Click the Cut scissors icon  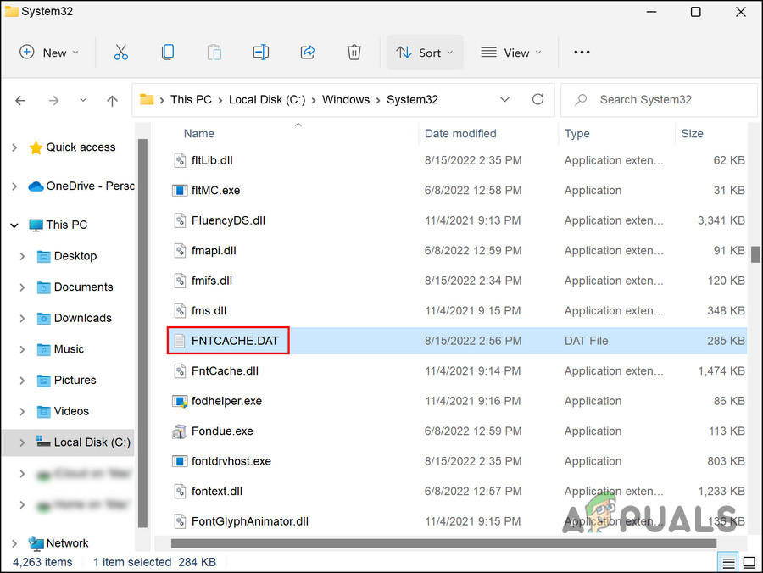(120, 52)
